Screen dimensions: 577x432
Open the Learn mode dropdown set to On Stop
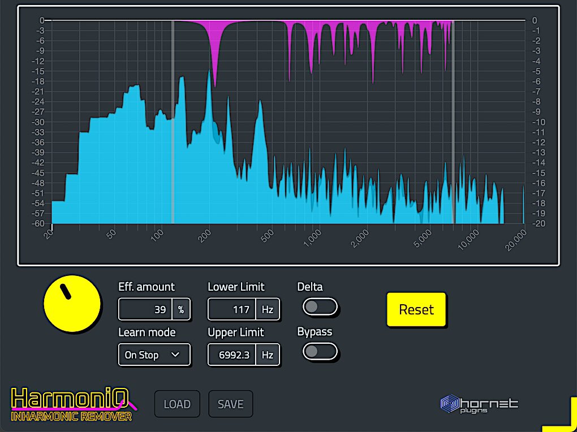154,355
